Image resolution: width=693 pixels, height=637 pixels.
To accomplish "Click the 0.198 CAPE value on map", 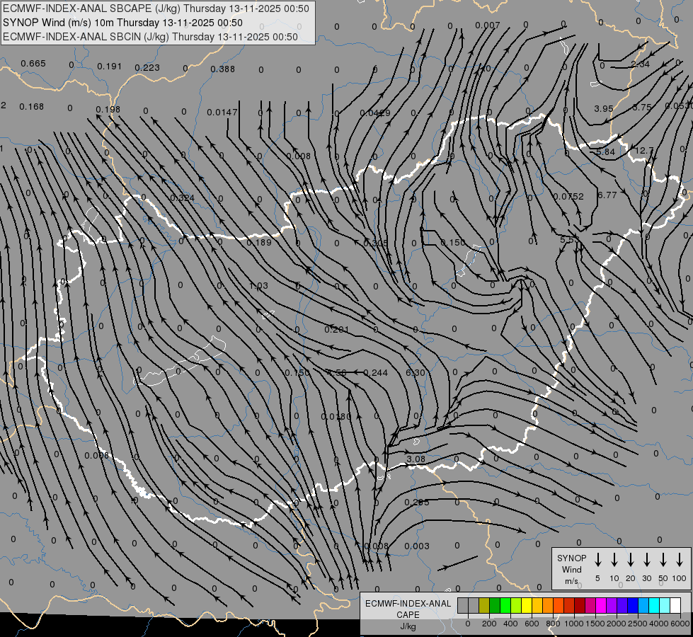I will coord(108,109).
